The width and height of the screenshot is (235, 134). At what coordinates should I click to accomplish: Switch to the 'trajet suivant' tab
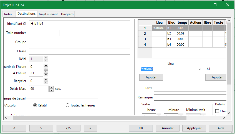point(48,14)
